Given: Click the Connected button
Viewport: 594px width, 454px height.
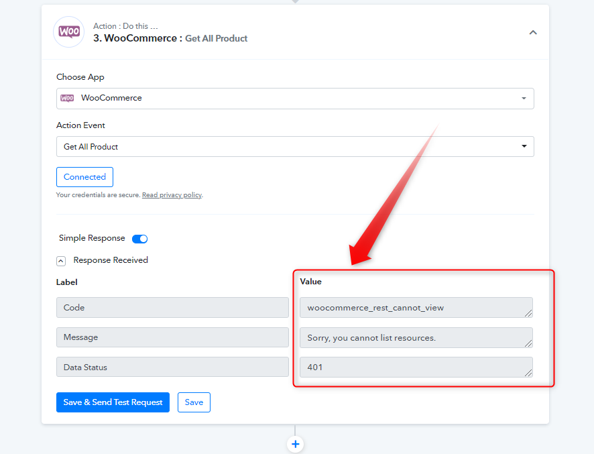Looking at the screenshot, I should pos(84,177).
